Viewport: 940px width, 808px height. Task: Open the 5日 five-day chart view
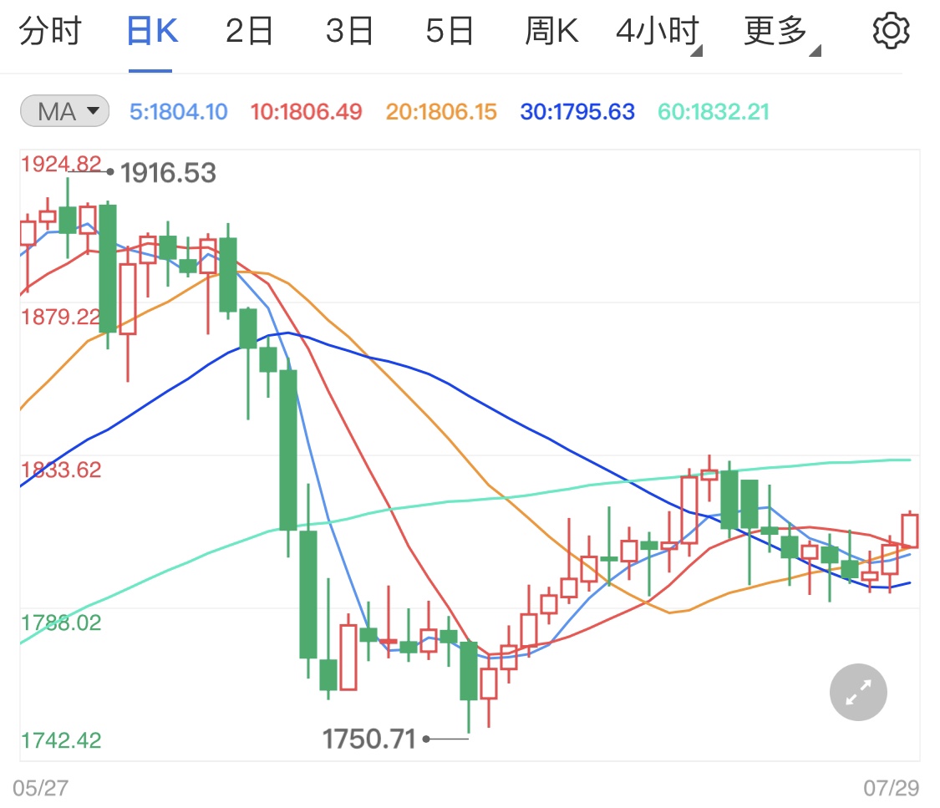coord(450,30)
